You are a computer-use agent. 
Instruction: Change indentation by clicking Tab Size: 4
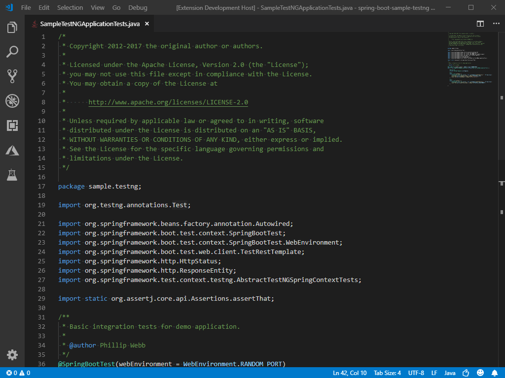[387, 373]
